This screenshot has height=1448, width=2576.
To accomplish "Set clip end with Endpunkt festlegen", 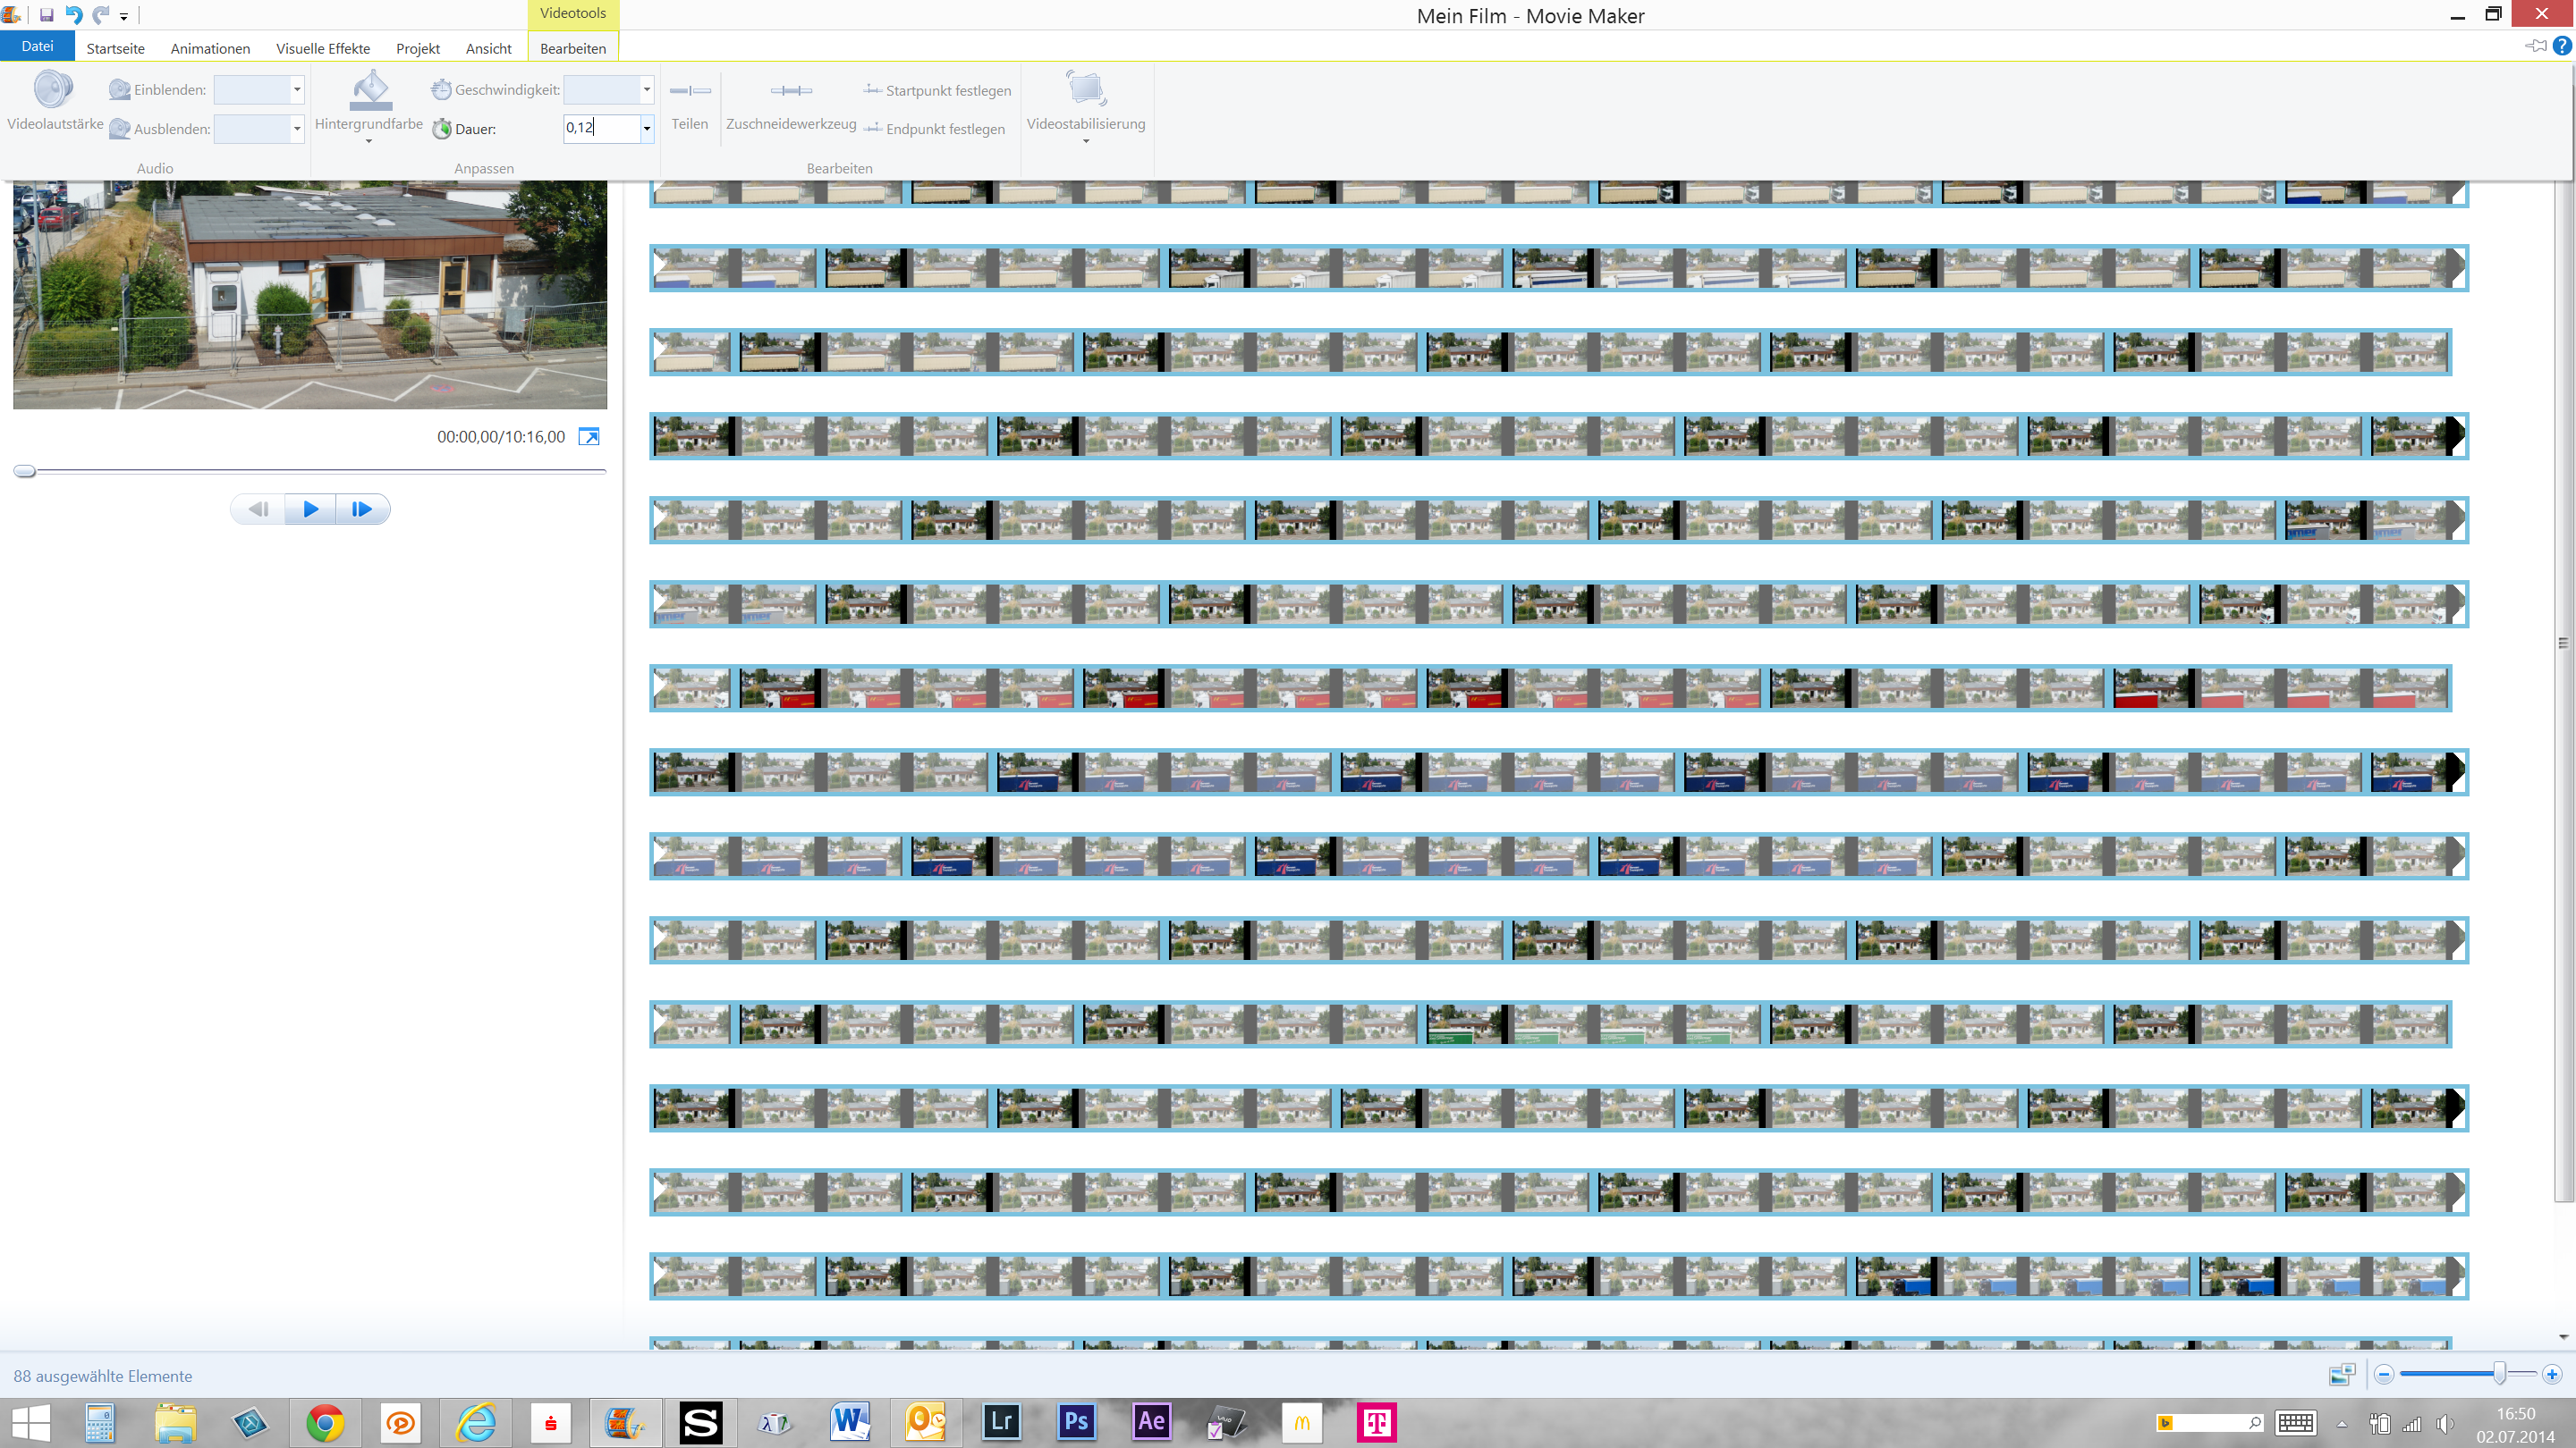I will tap(935, 129).
